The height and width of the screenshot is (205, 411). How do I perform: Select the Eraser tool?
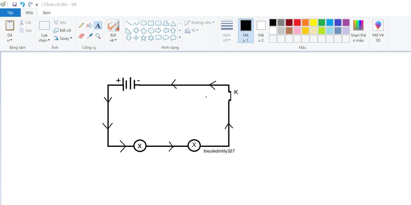click(81, 36)
